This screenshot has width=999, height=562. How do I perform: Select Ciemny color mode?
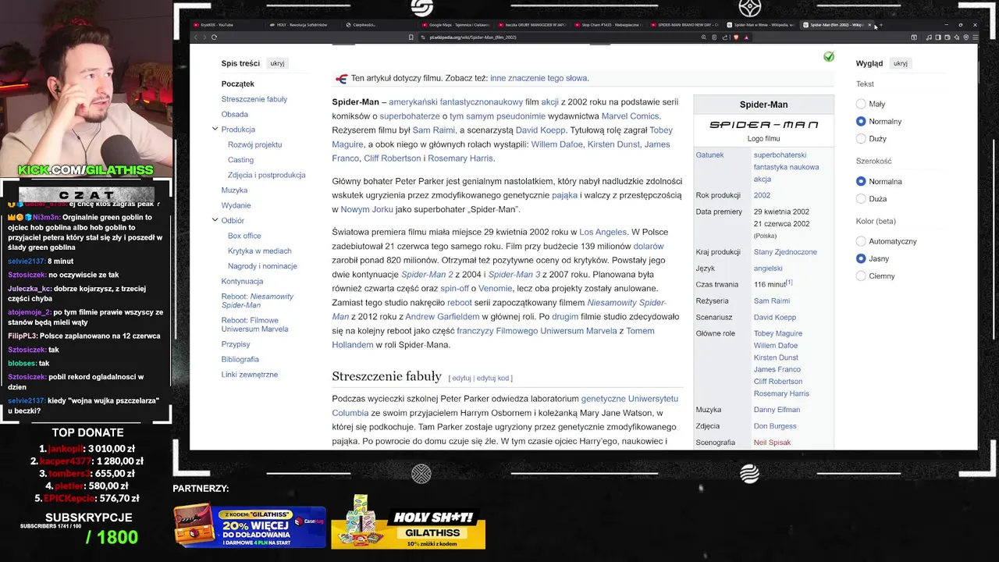[861, 276]
